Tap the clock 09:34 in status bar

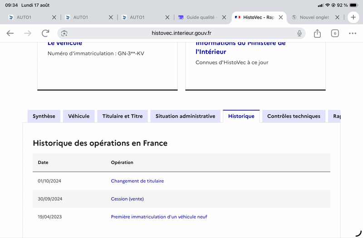(x=11, y=5)
